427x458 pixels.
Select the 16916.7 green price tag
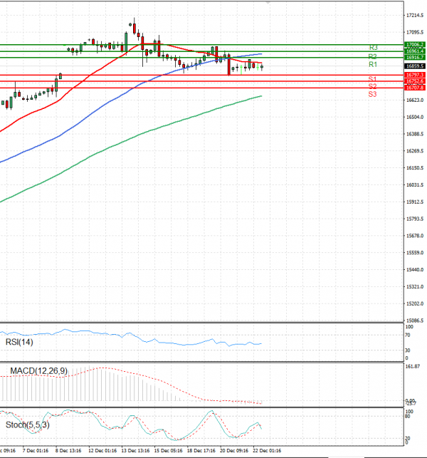[415, 57]
